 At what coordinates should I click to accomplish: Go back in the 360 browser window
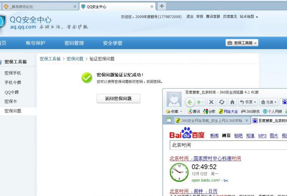[x=190, y=102]
